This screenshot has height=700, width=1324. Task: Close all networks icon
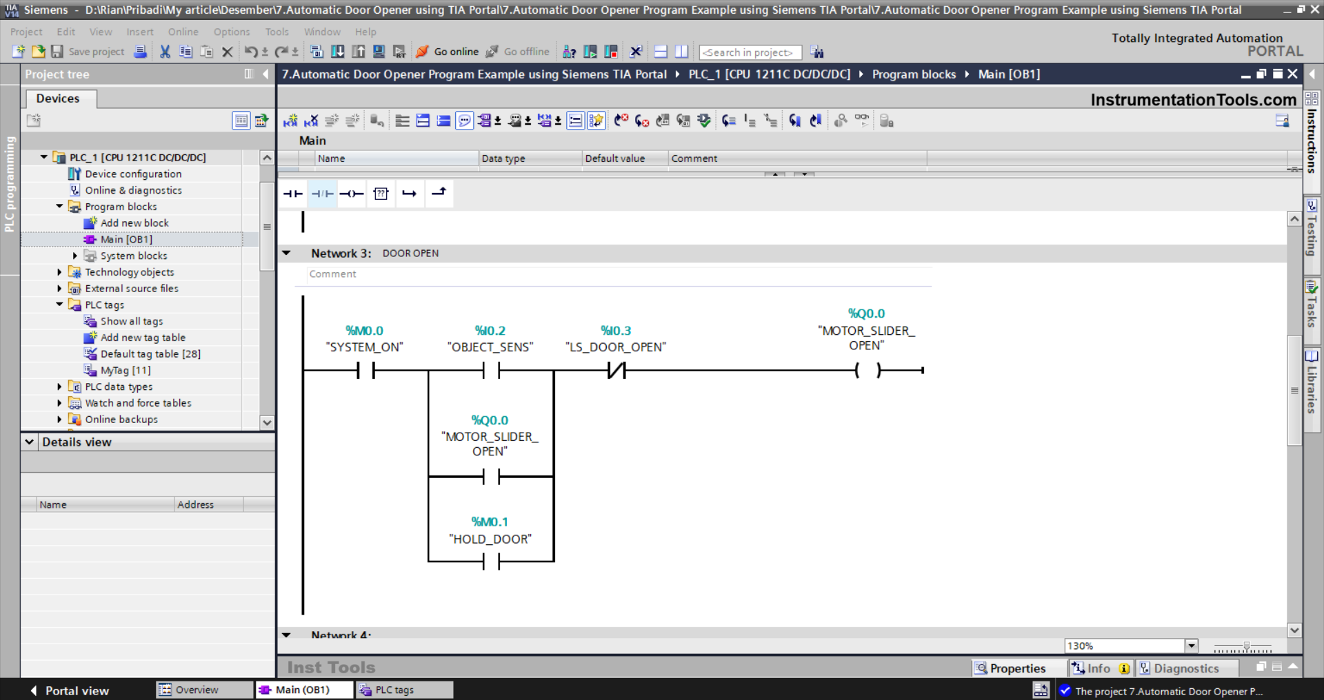point(443,121)
